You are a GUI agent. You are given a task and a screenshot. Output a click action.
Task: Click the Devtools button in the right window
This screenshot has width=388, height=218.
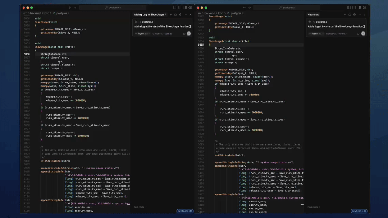pyautogui.click(x=359, y=211)
